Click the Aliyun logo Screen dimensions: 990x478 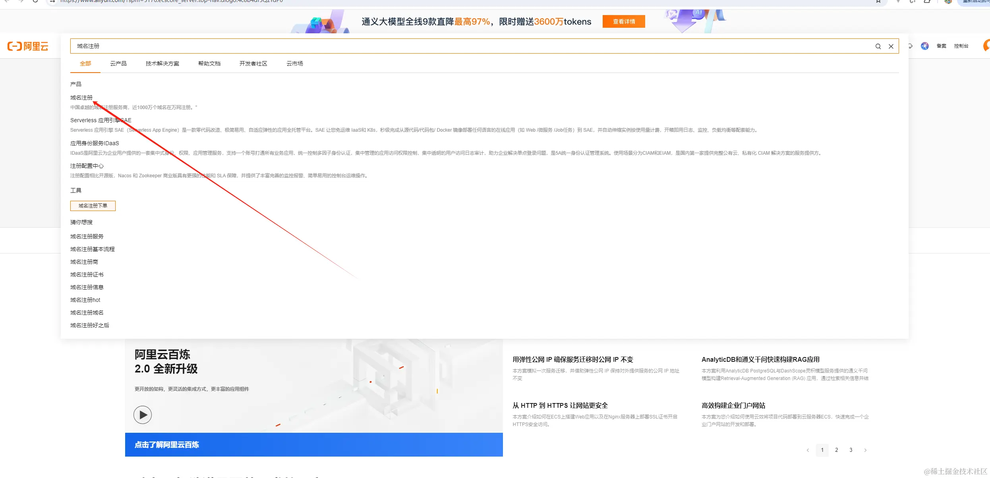28,46
